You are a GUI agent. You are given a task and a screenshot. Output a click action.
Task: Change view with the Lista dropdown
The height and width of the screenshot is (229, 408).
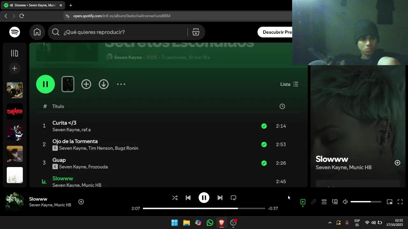coord(289,84)
